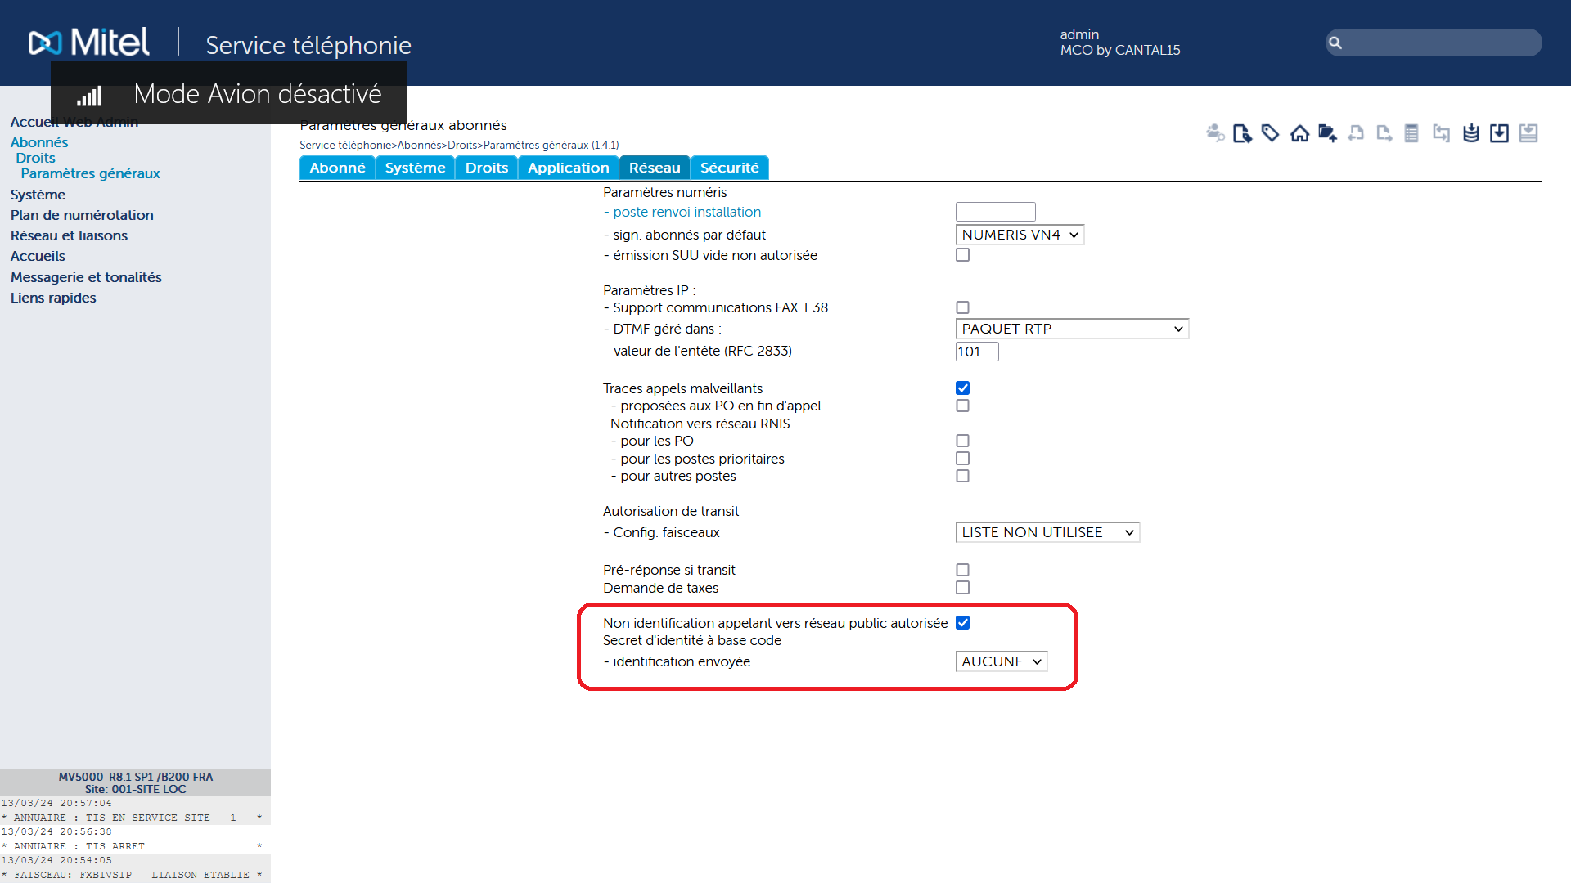This screenshot has width=1571, height=883.
Task: Open the NUMERIS VN4 dropdown
Action: [1020, 235]
